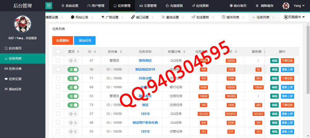Open 系统设置 gear icon in top navigation

pyautogui.click(x=63, y=6)
